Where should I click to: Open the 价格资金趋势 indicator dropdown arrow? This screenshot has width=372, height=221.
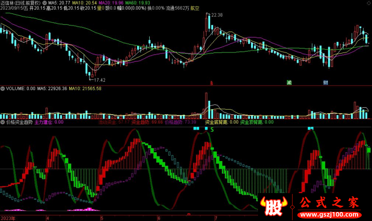click(x=3, y=122)
